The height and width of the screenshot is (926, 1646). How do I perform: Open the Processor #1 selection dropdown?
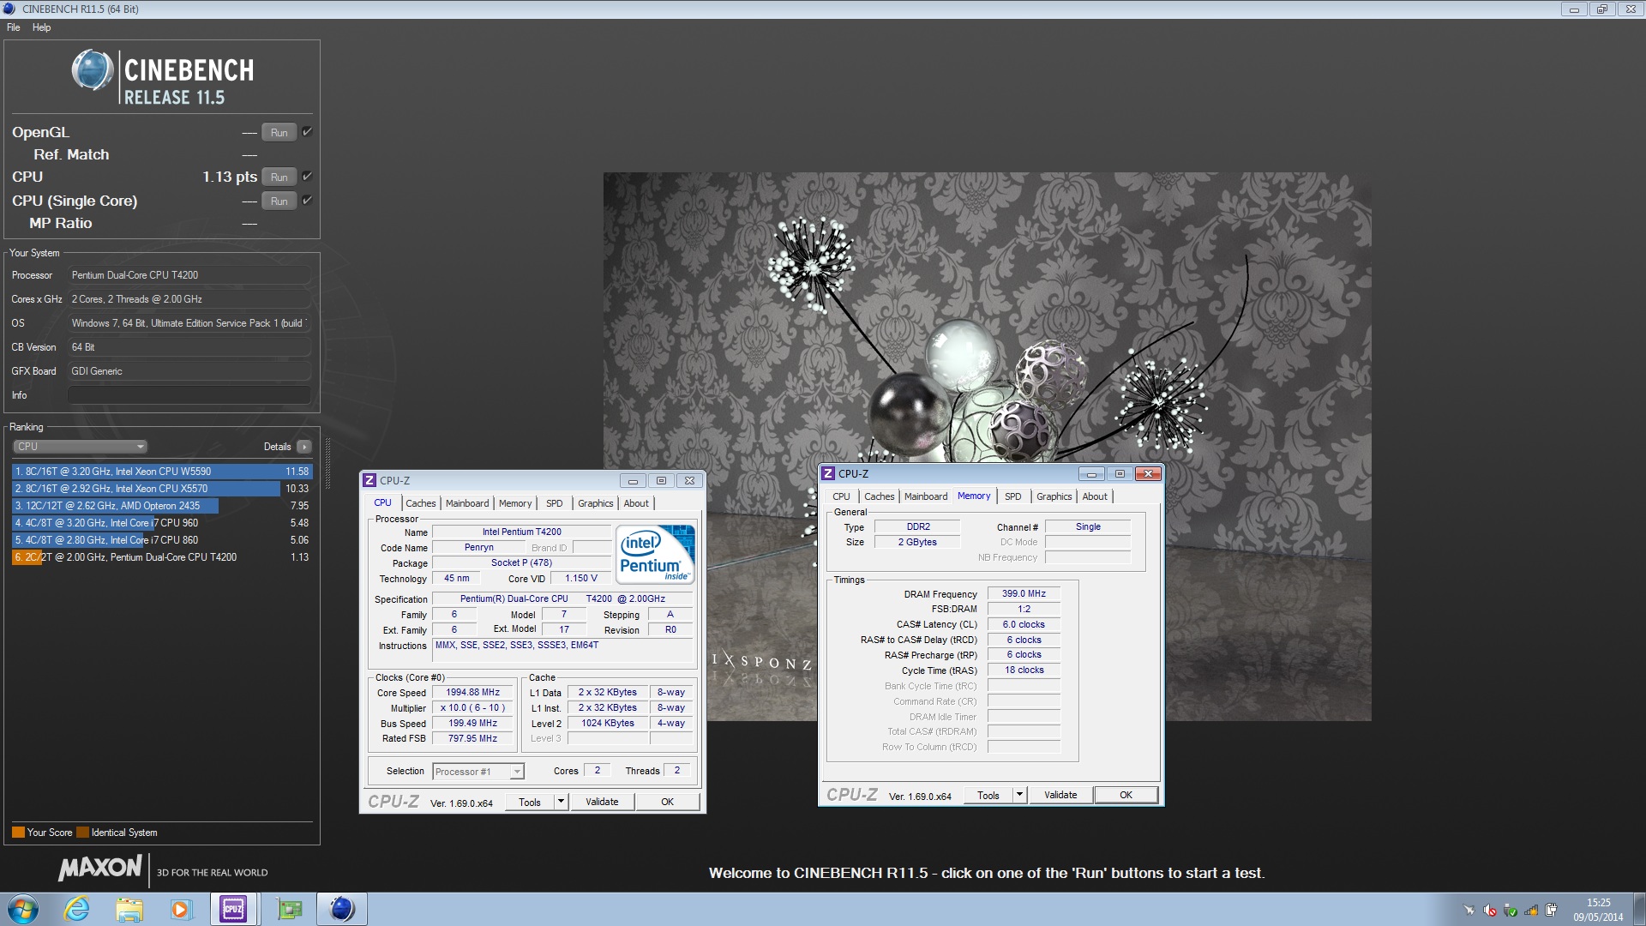[478, 772]
